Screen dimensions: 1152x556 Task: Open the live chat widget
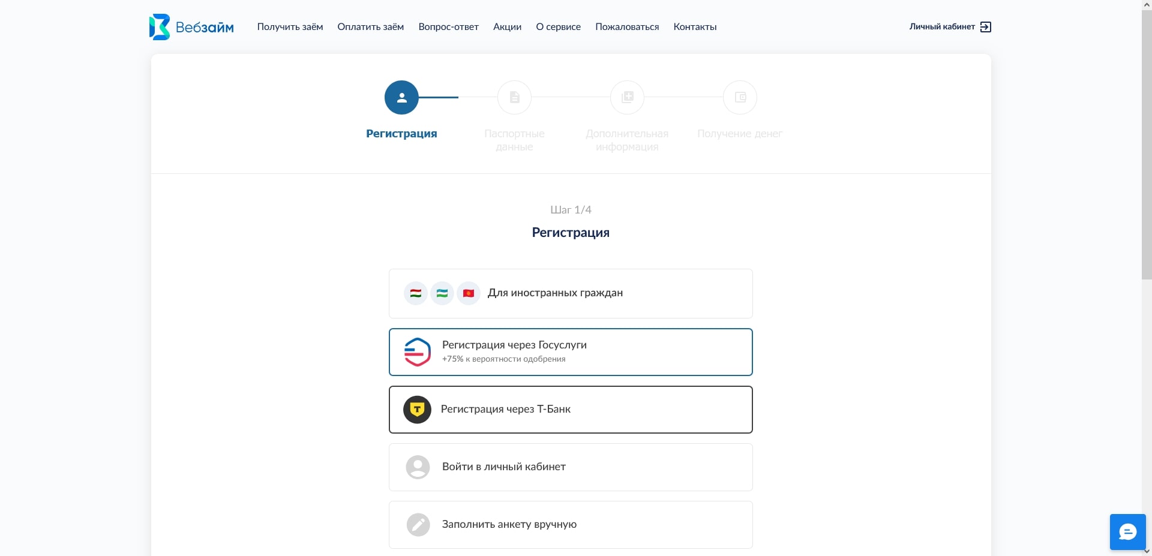tap(1127, 531)
